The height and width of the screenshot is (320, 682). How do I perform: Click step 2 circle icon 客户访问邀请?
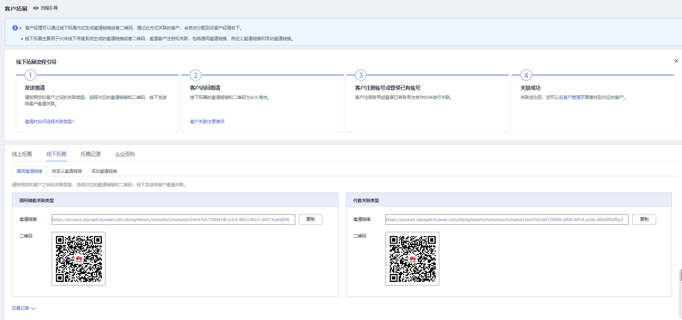point(195,75)
